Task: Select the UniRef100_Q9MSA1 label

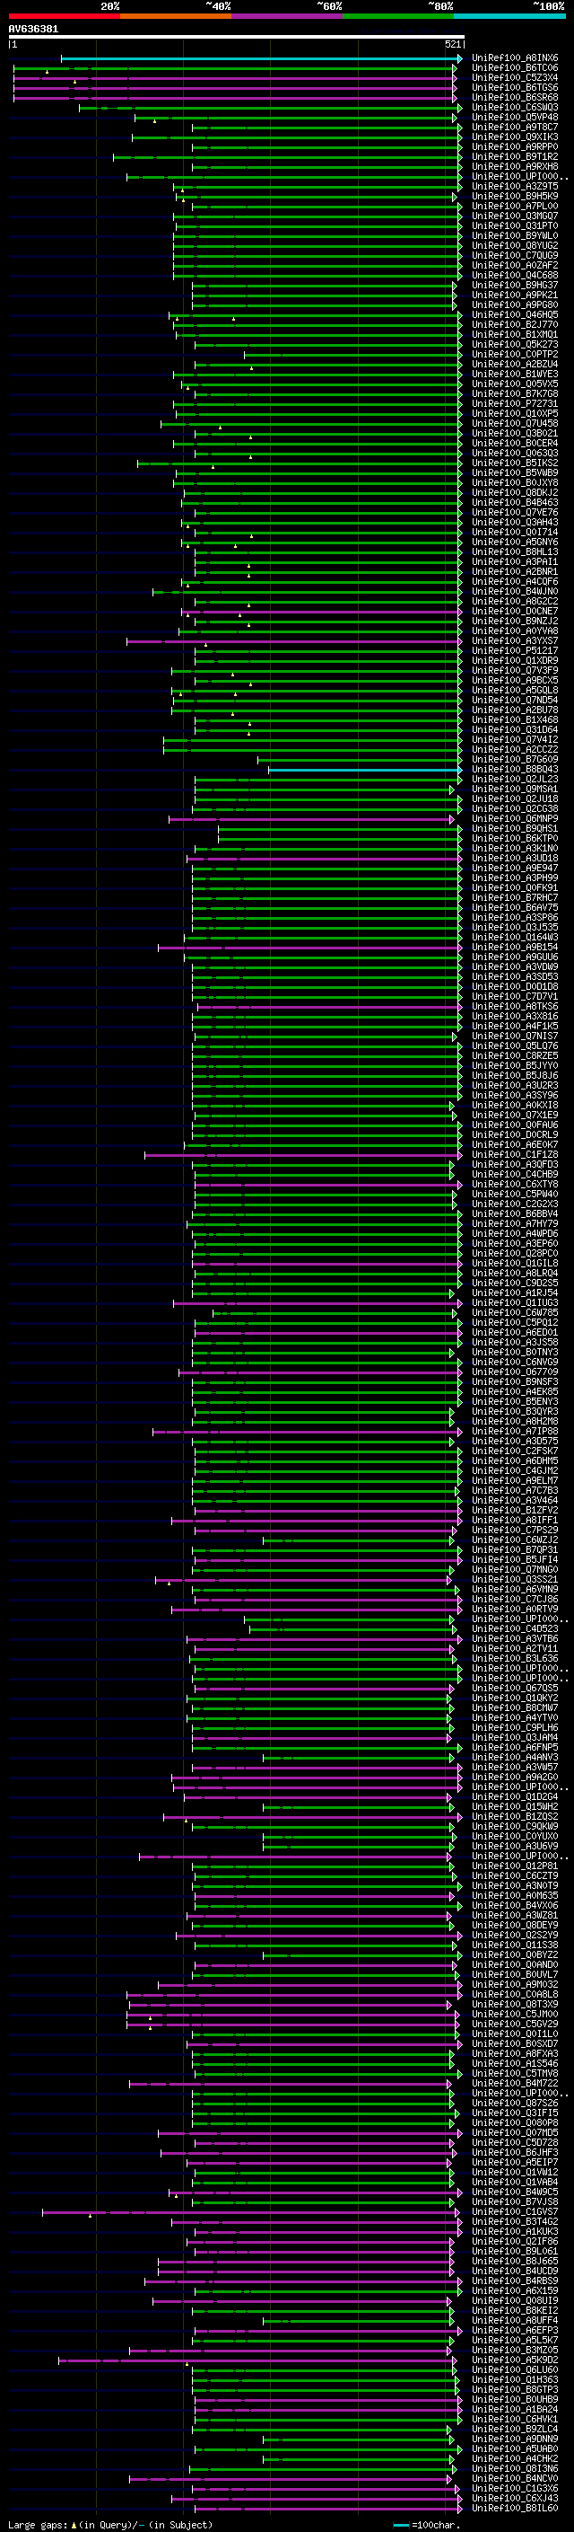Action: tap(514, 790)
